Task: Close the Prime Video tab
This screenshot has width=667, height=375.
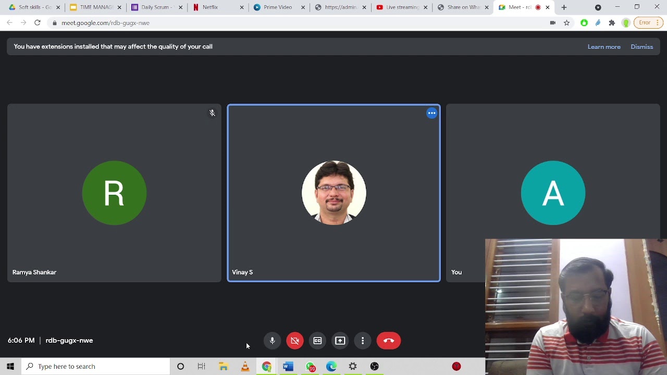Action: tap(303, 7)
